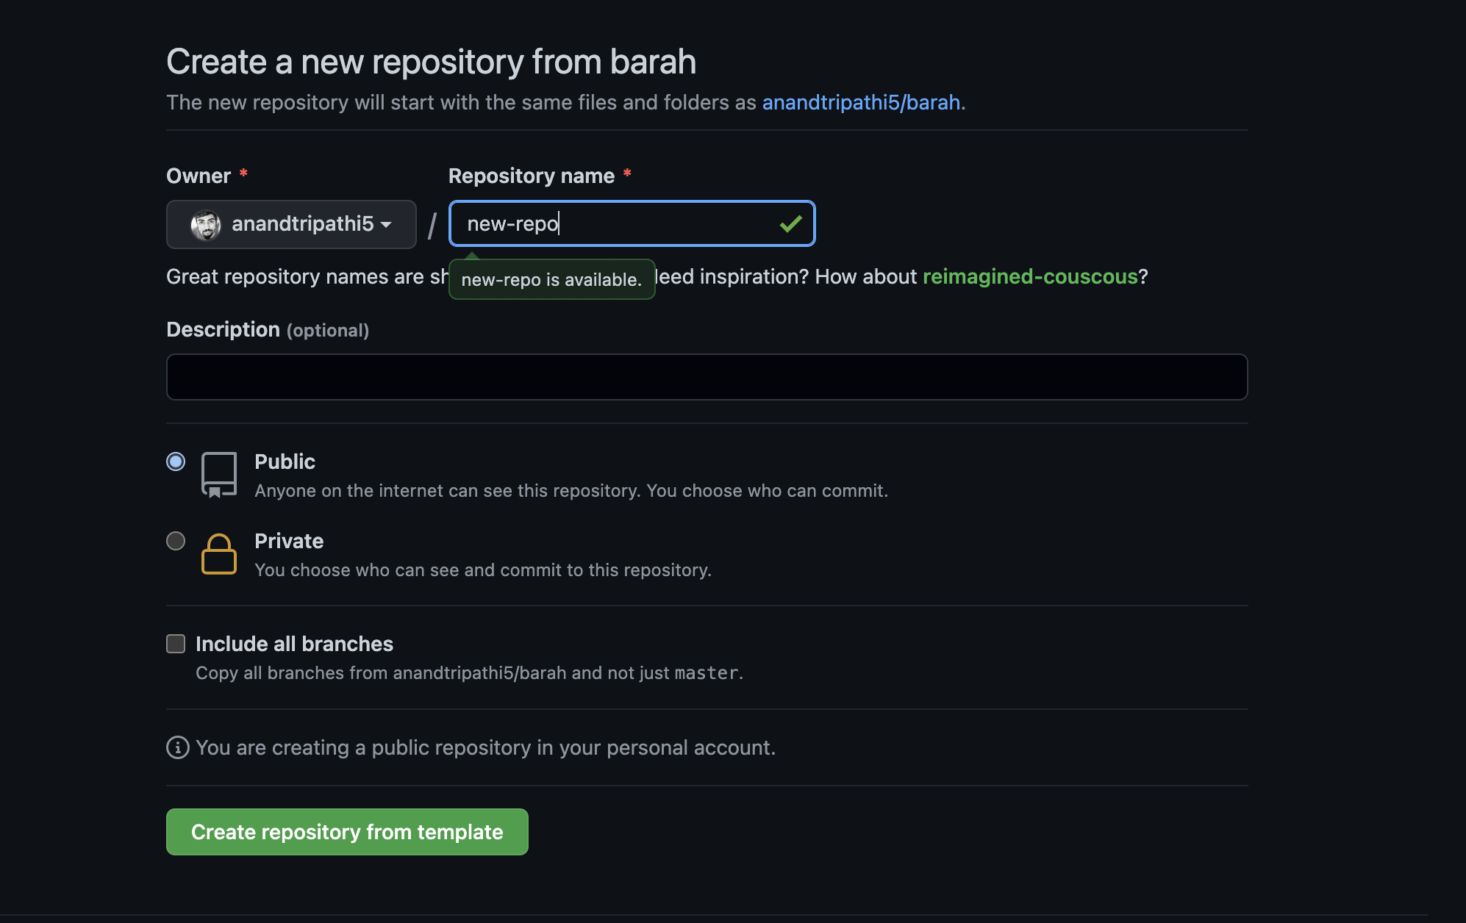Image resolution: width=1466 pixels, height=923 pixels.
Task: Select the Private radio button
Action: click(x=176, y=541)
